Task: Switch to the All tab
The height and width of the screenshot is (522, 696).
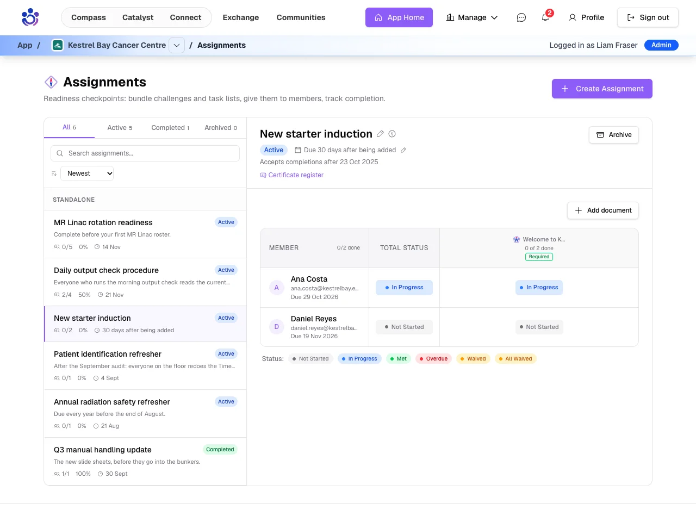Action: click(x=69, y=127)
